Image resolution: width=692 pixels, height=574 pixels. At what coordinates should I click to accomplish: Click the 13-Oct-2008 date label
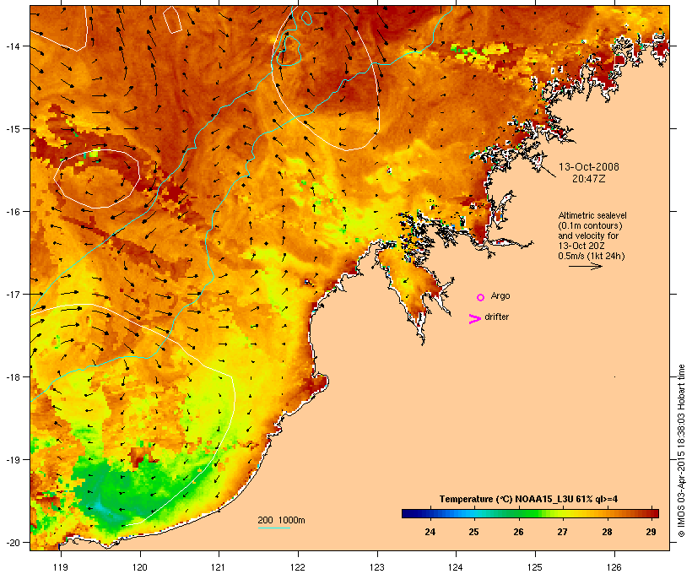pos(589,167)
